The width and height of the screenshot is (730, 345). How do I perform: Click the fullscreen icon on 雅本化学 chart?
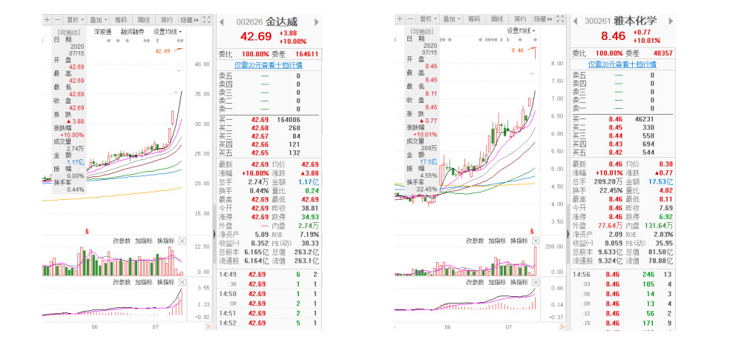[x=561, y=20]
